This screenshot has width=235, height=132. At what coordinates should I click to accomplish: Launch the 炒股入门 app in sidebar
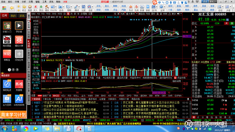7,27
